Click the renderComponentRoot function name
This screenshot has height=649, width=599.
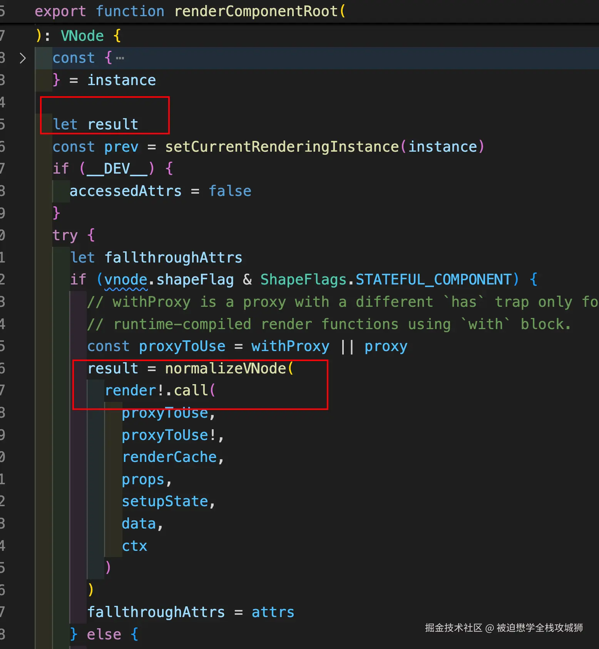256,12
